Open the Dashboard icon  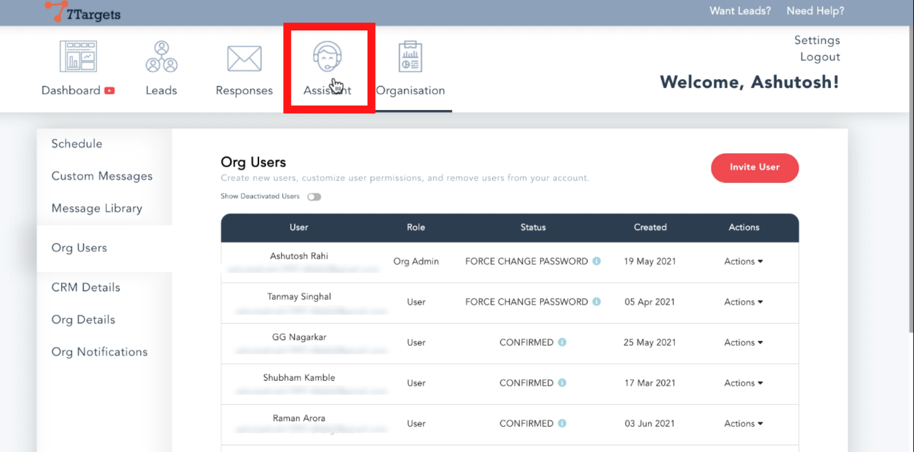pos(78,57)
